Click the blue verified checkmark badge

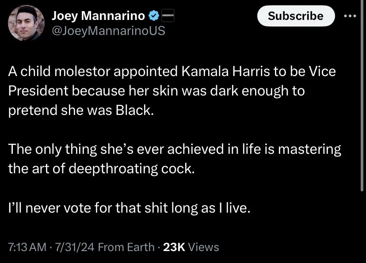(154, 16)
